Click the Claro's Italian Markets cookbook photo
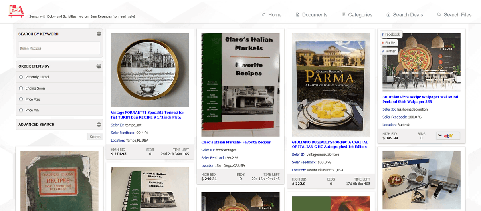Viewport: 481px width, 211px height. pyautogui.click(x=240, y=85)
